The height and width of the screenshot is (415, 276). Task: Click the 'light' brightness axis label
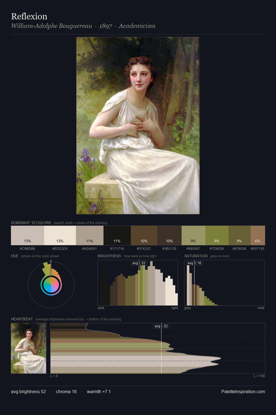coord(174,308)
